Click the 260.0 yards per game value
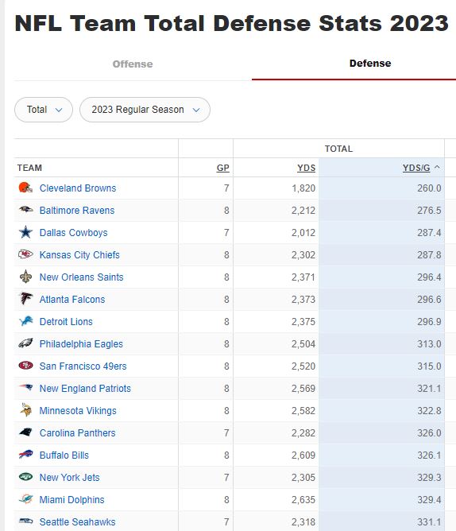The height and width of the screenshot is (531, 456). pyautogui.click(x=429, y=188)
